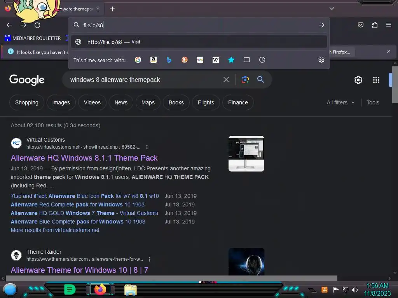Open File Explorer from the taskbar
The image size is (398, 298).
click(x=131, y=289)
